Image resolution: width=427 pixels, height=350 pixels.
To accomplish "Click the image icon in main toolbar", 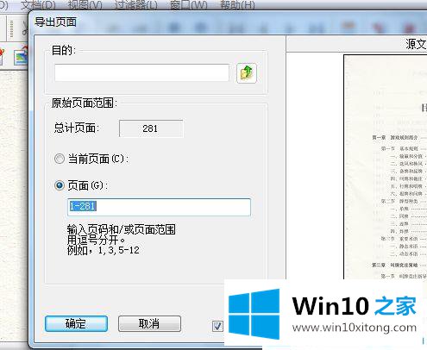I will tap(21, 57).
